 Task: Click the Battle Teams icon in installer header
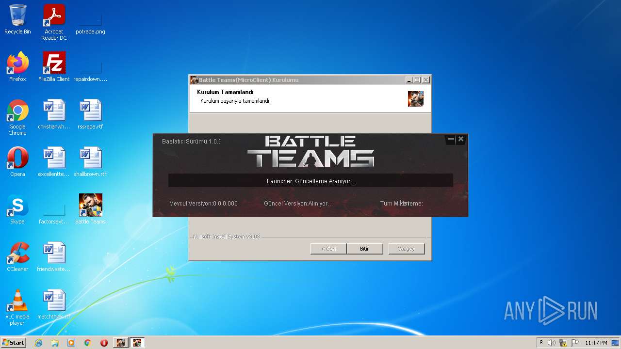[416, 99]
